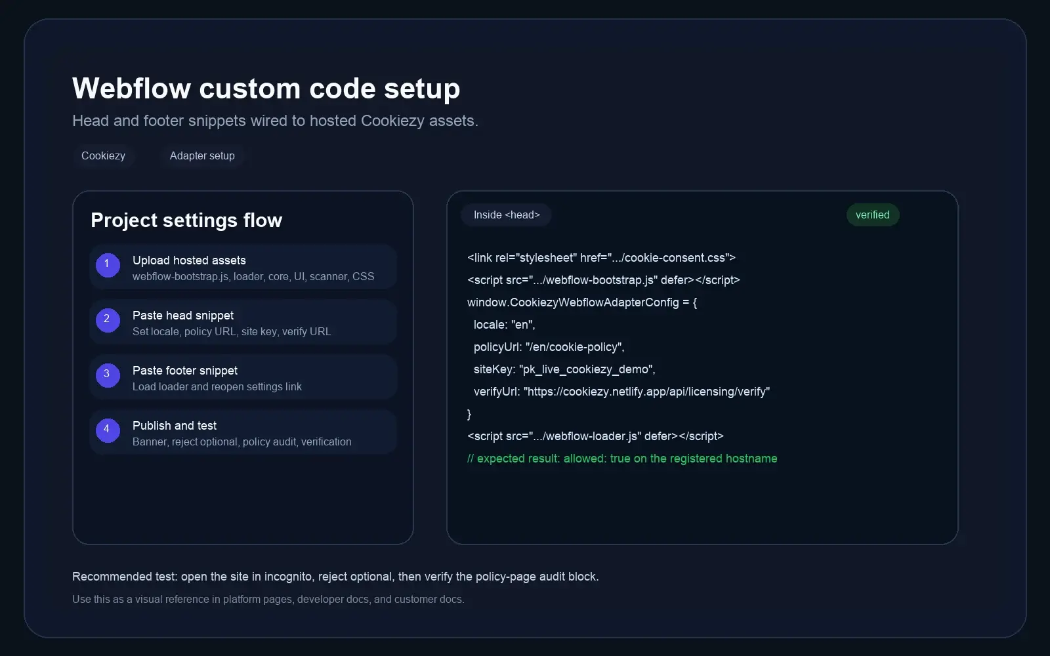Click the green verified status badge
The height and width of the screenshot is (656, 1050).
click(872, 215)
